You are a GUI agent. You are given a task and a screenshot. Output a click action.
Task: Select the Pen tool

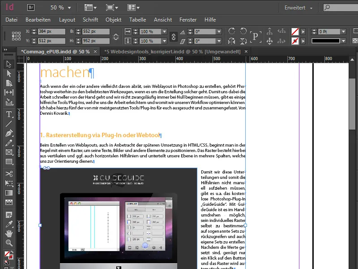click(9, 134)
